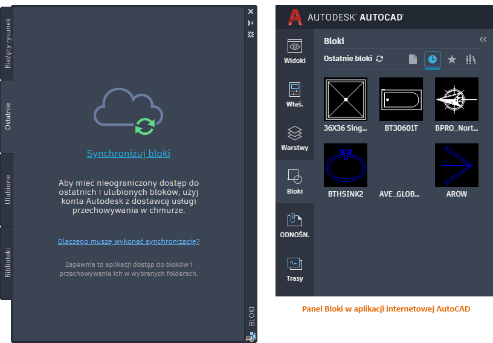The height and width of the screenshot is (343, 493).
Task: Show favorite blocks star icon
Action: [x=452, y=59]
